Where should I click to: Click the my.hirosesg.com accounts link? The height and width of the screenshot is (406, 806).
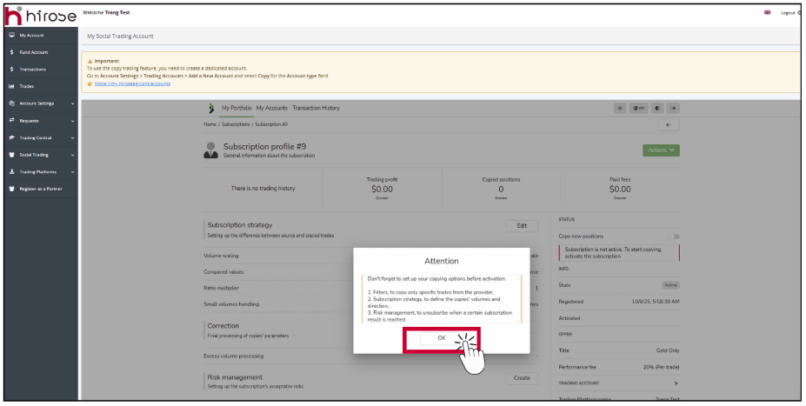click(132, 83)
